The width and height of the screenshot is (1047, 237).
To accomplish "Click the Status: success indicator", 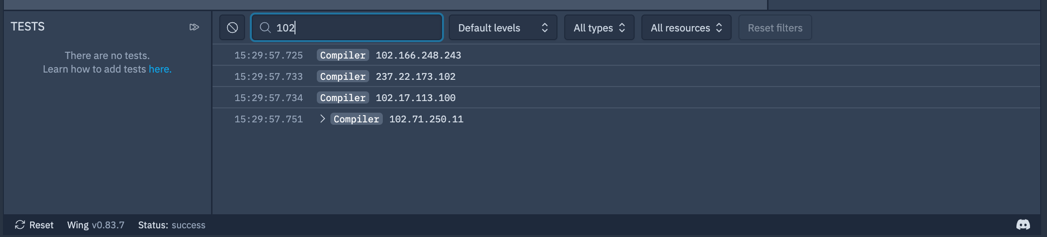I will (171, 225).
